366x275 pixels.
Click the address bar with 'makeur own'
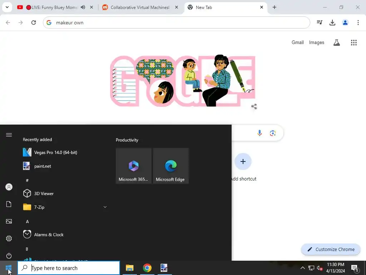177,23
